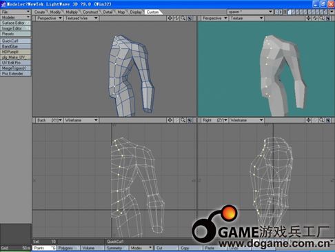The height and width of the screenshot is (252, 335).
Task: Click the Sel 10 selection count field
Action: pyautogui.click(x=44, y=242)
